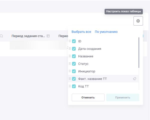Click the По умолчанию link
The width and height of the screenshot is (150, 120).
click(x=106, y=32)
